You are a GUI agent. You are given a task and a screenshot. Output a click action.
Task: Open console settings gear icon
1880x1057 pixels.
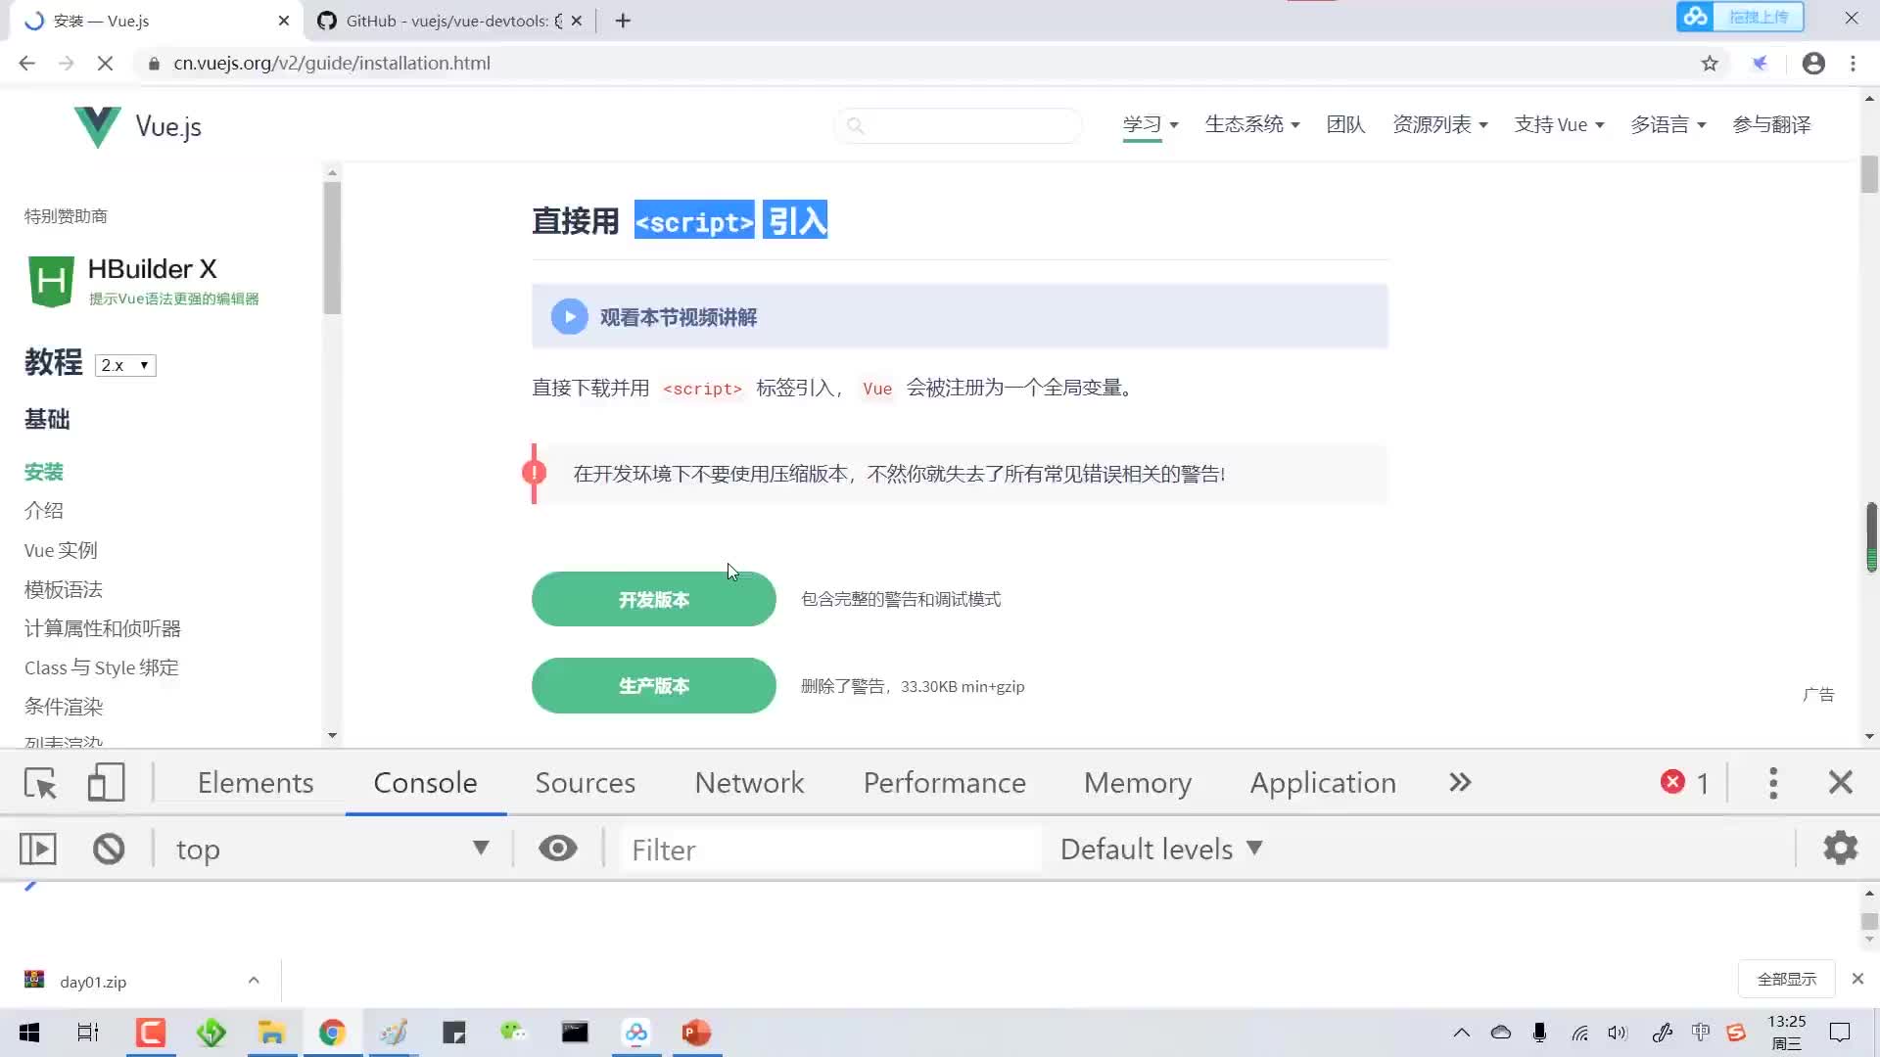(1840, 848)
